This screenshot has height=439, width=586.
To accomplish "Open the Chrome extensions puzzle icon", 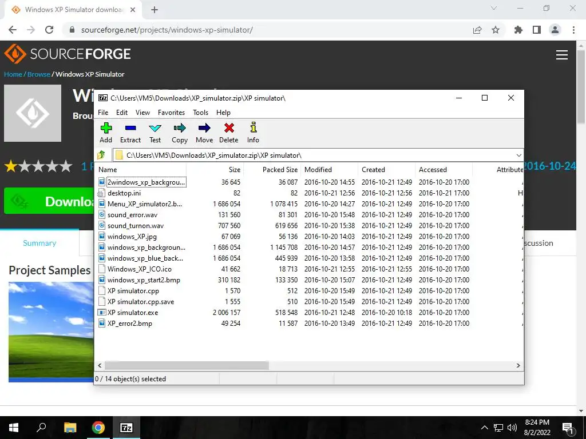I will pyautogui.click(x=518, y=30).
